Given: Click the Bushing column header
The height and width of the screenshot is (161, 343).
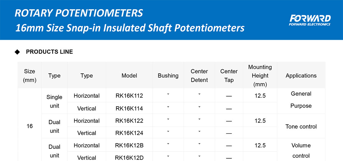Looking at the screenshot, I should (x=168, y=75).
